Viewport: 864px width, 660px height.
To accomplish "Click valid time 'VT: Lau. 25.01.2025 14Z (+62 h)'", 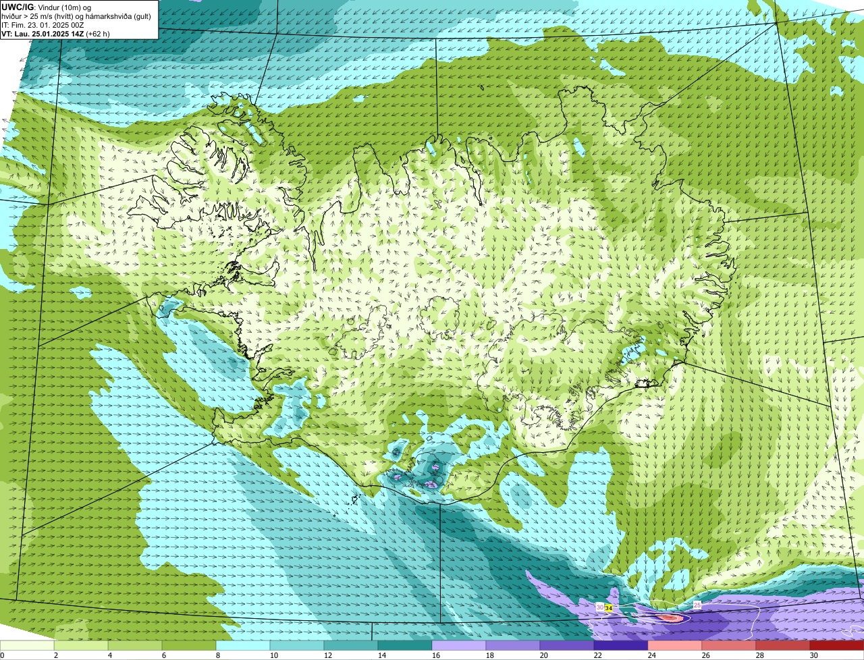I will tap(55, 34).
